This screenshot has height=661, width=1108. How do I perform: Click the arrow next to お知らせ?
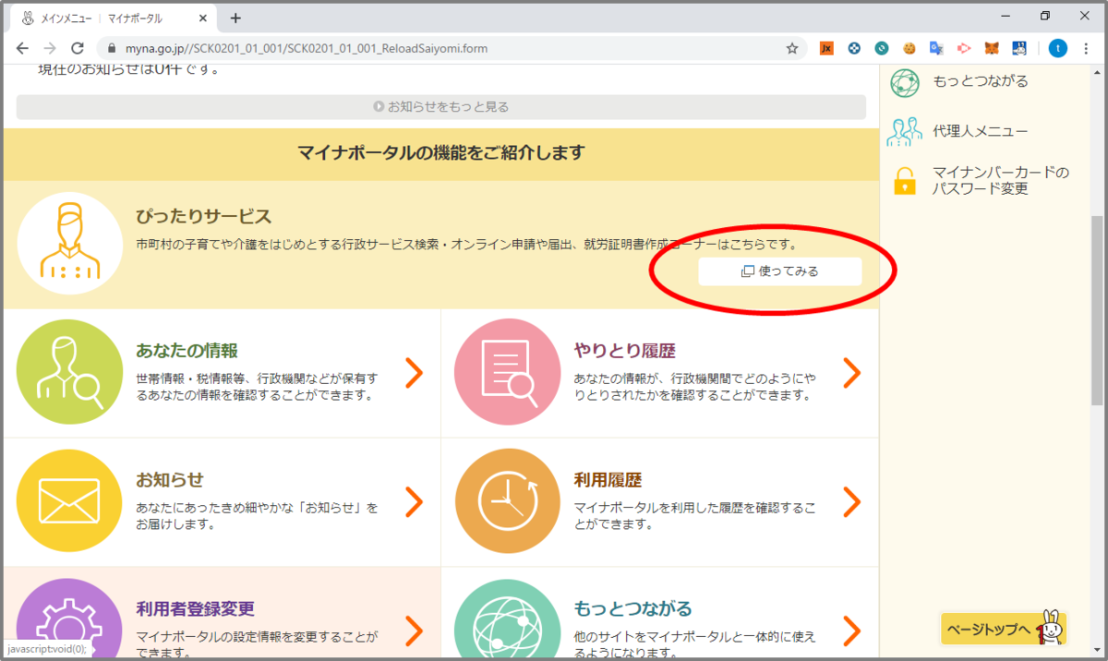(414, 501)
